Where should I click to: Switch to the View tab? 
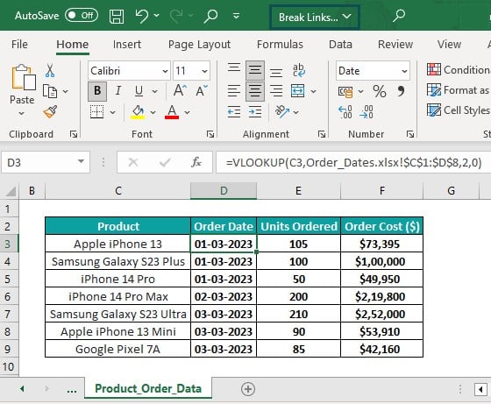(449, 44)
